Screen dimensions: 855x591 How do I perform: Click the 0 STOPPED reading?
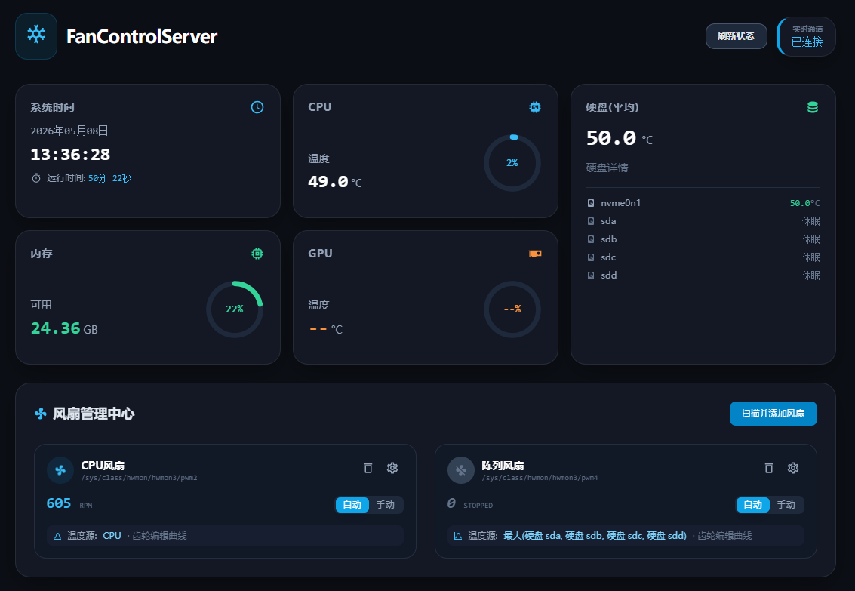470,503
